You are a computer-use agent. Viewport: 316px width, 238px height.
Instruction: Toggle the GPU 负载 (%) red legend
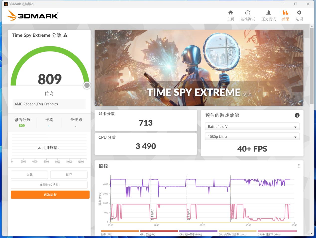point(159,233)
